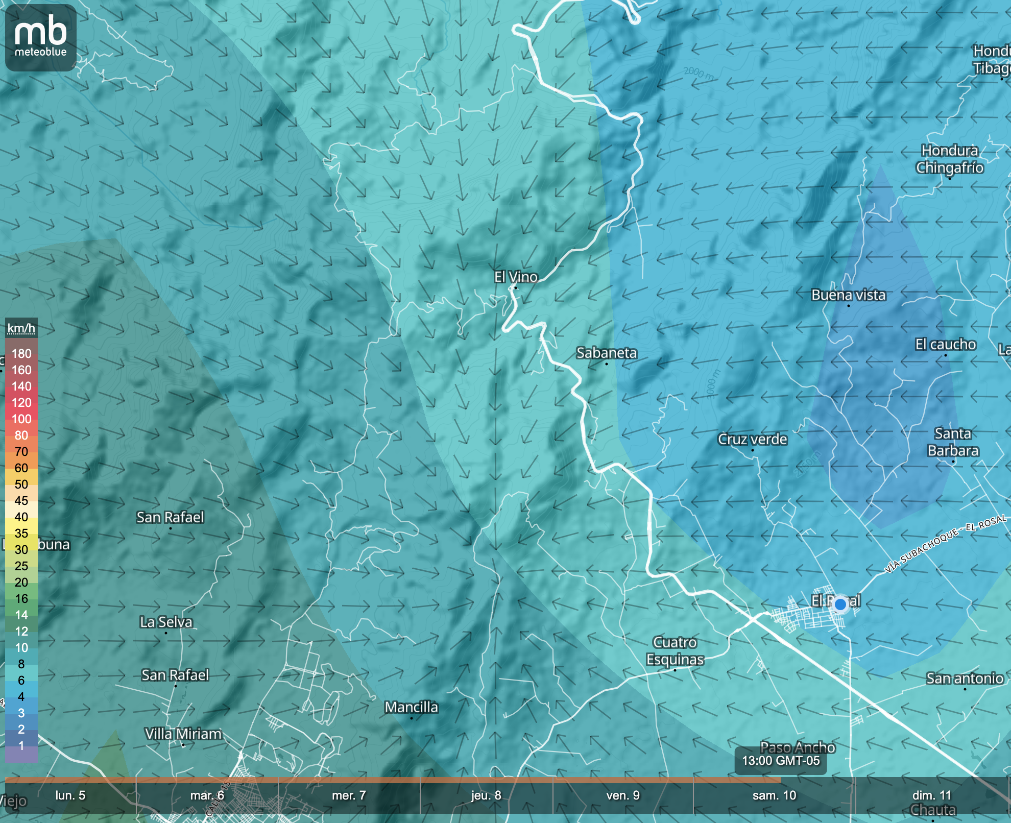Jump to sam. 10 on the timeline
1011x823 pixels.
(x=774, y=795)
